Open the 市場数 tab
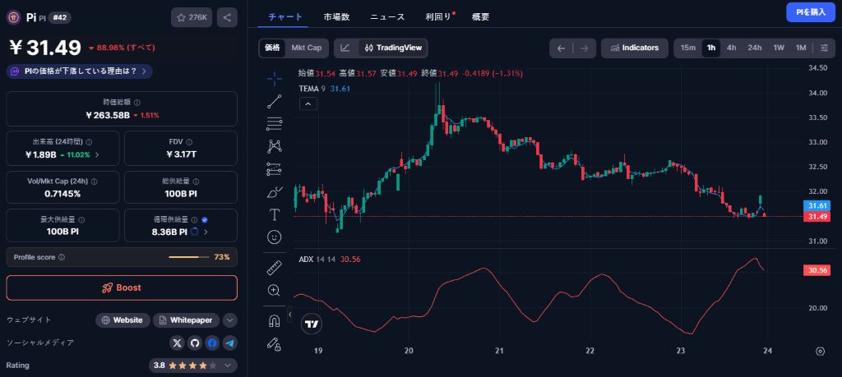Image resolution: width=842 pixels, height=377 pixels. point(336,17)
